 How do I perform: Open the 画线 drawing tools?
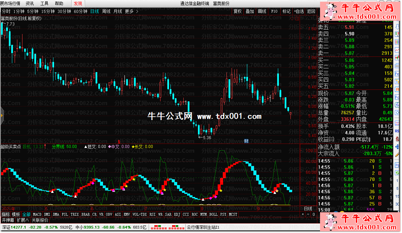pyautogui.click(x=262, y=11)
